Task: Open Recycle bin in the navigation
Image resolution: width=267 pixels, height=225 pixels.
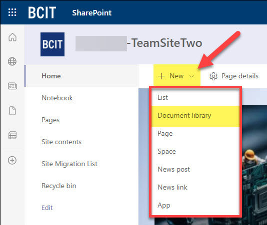Action: point(58,186)
